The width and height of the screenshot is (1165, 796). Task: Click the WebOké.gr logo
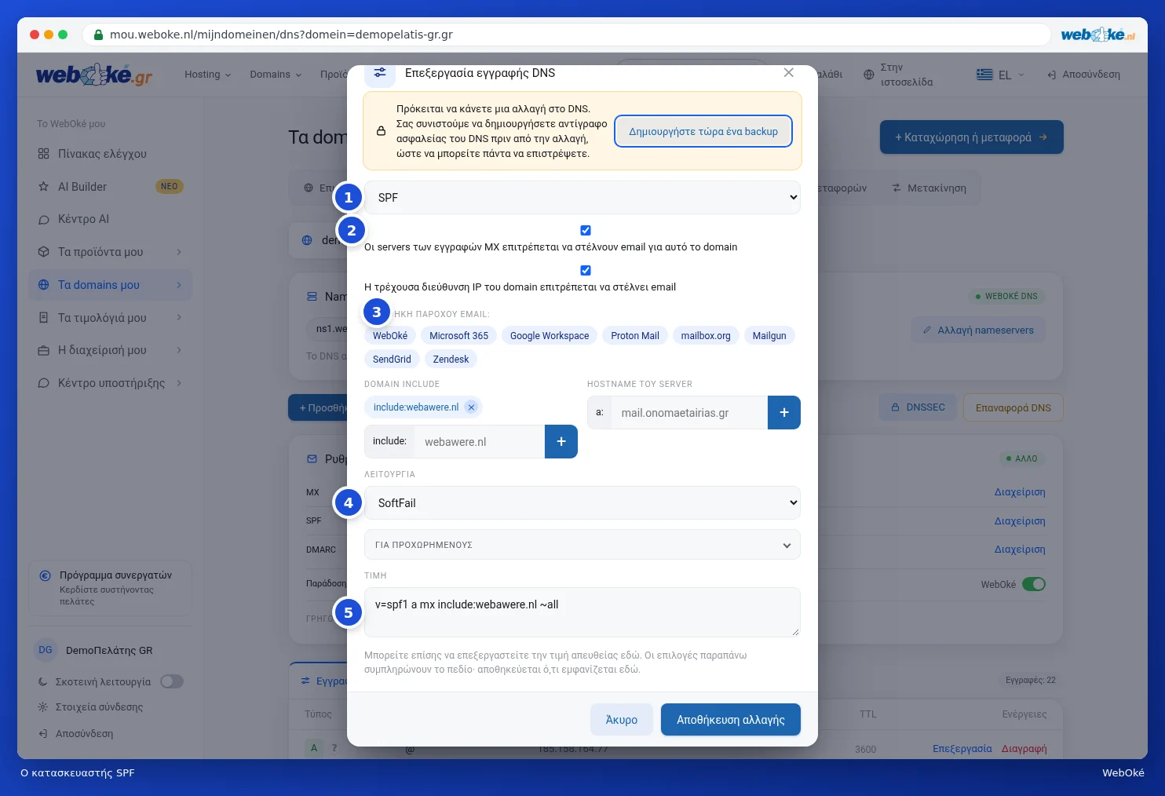pos(94,75)
